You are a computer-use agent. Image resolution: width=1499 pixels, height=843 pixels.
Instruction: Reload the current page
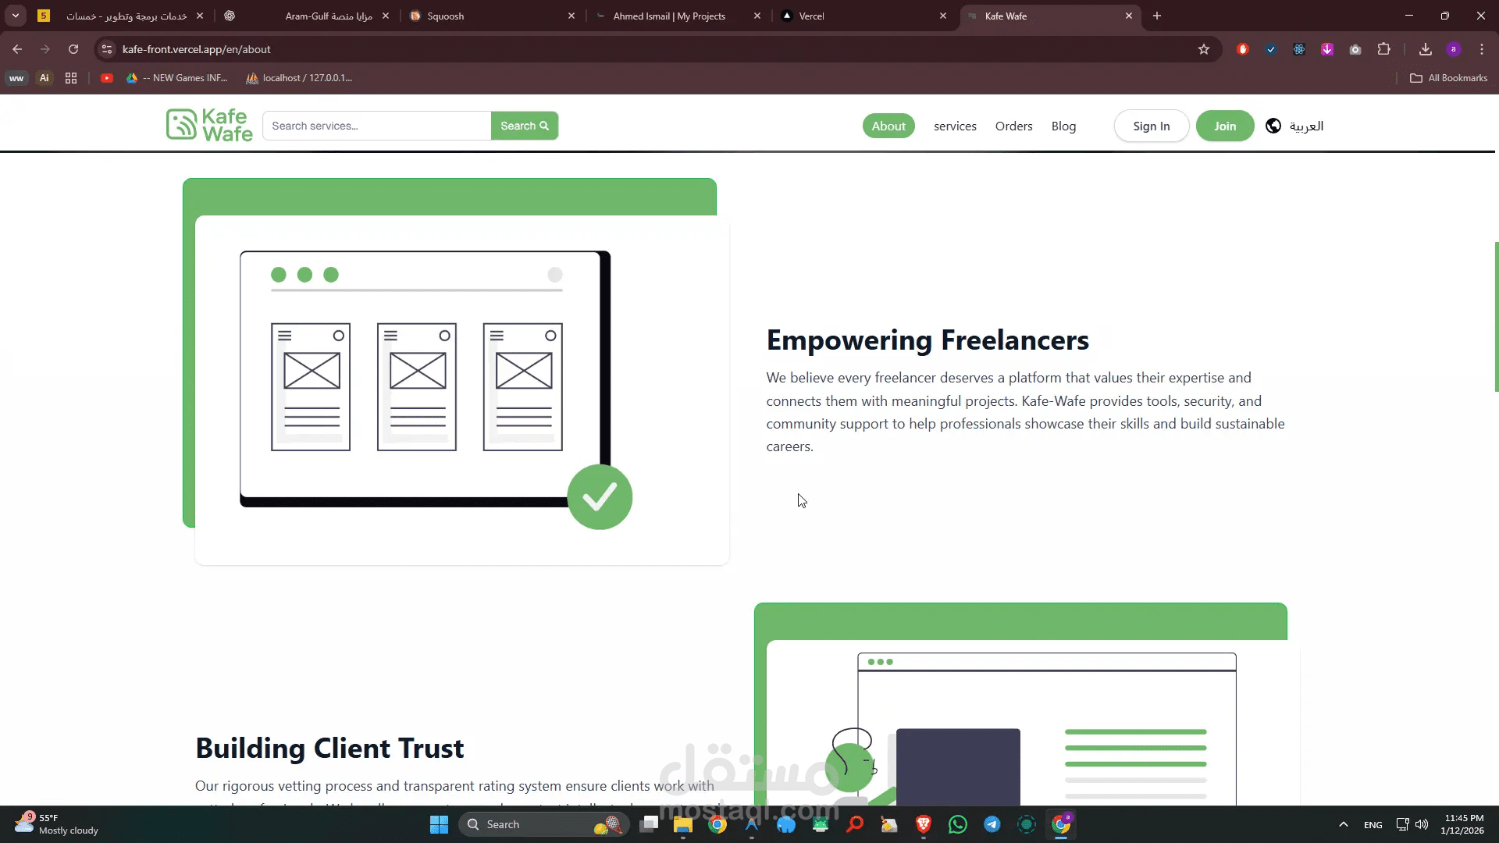coord(73,49)
